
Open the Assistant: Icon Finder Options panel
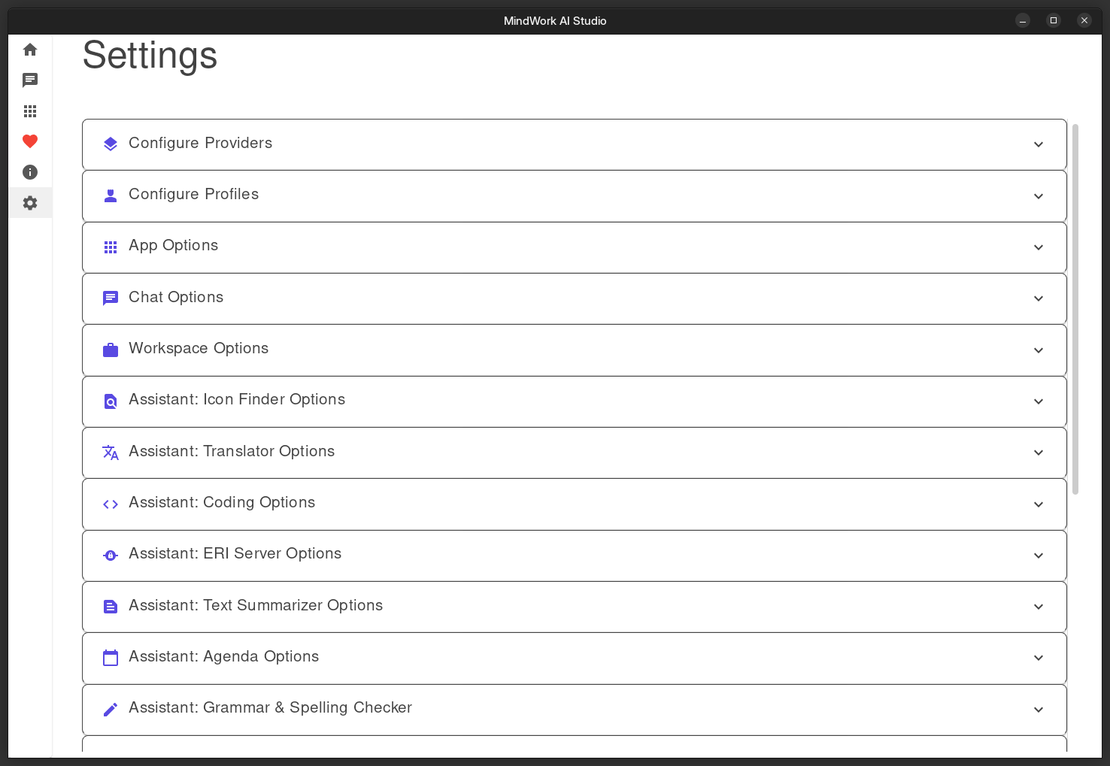237,400
